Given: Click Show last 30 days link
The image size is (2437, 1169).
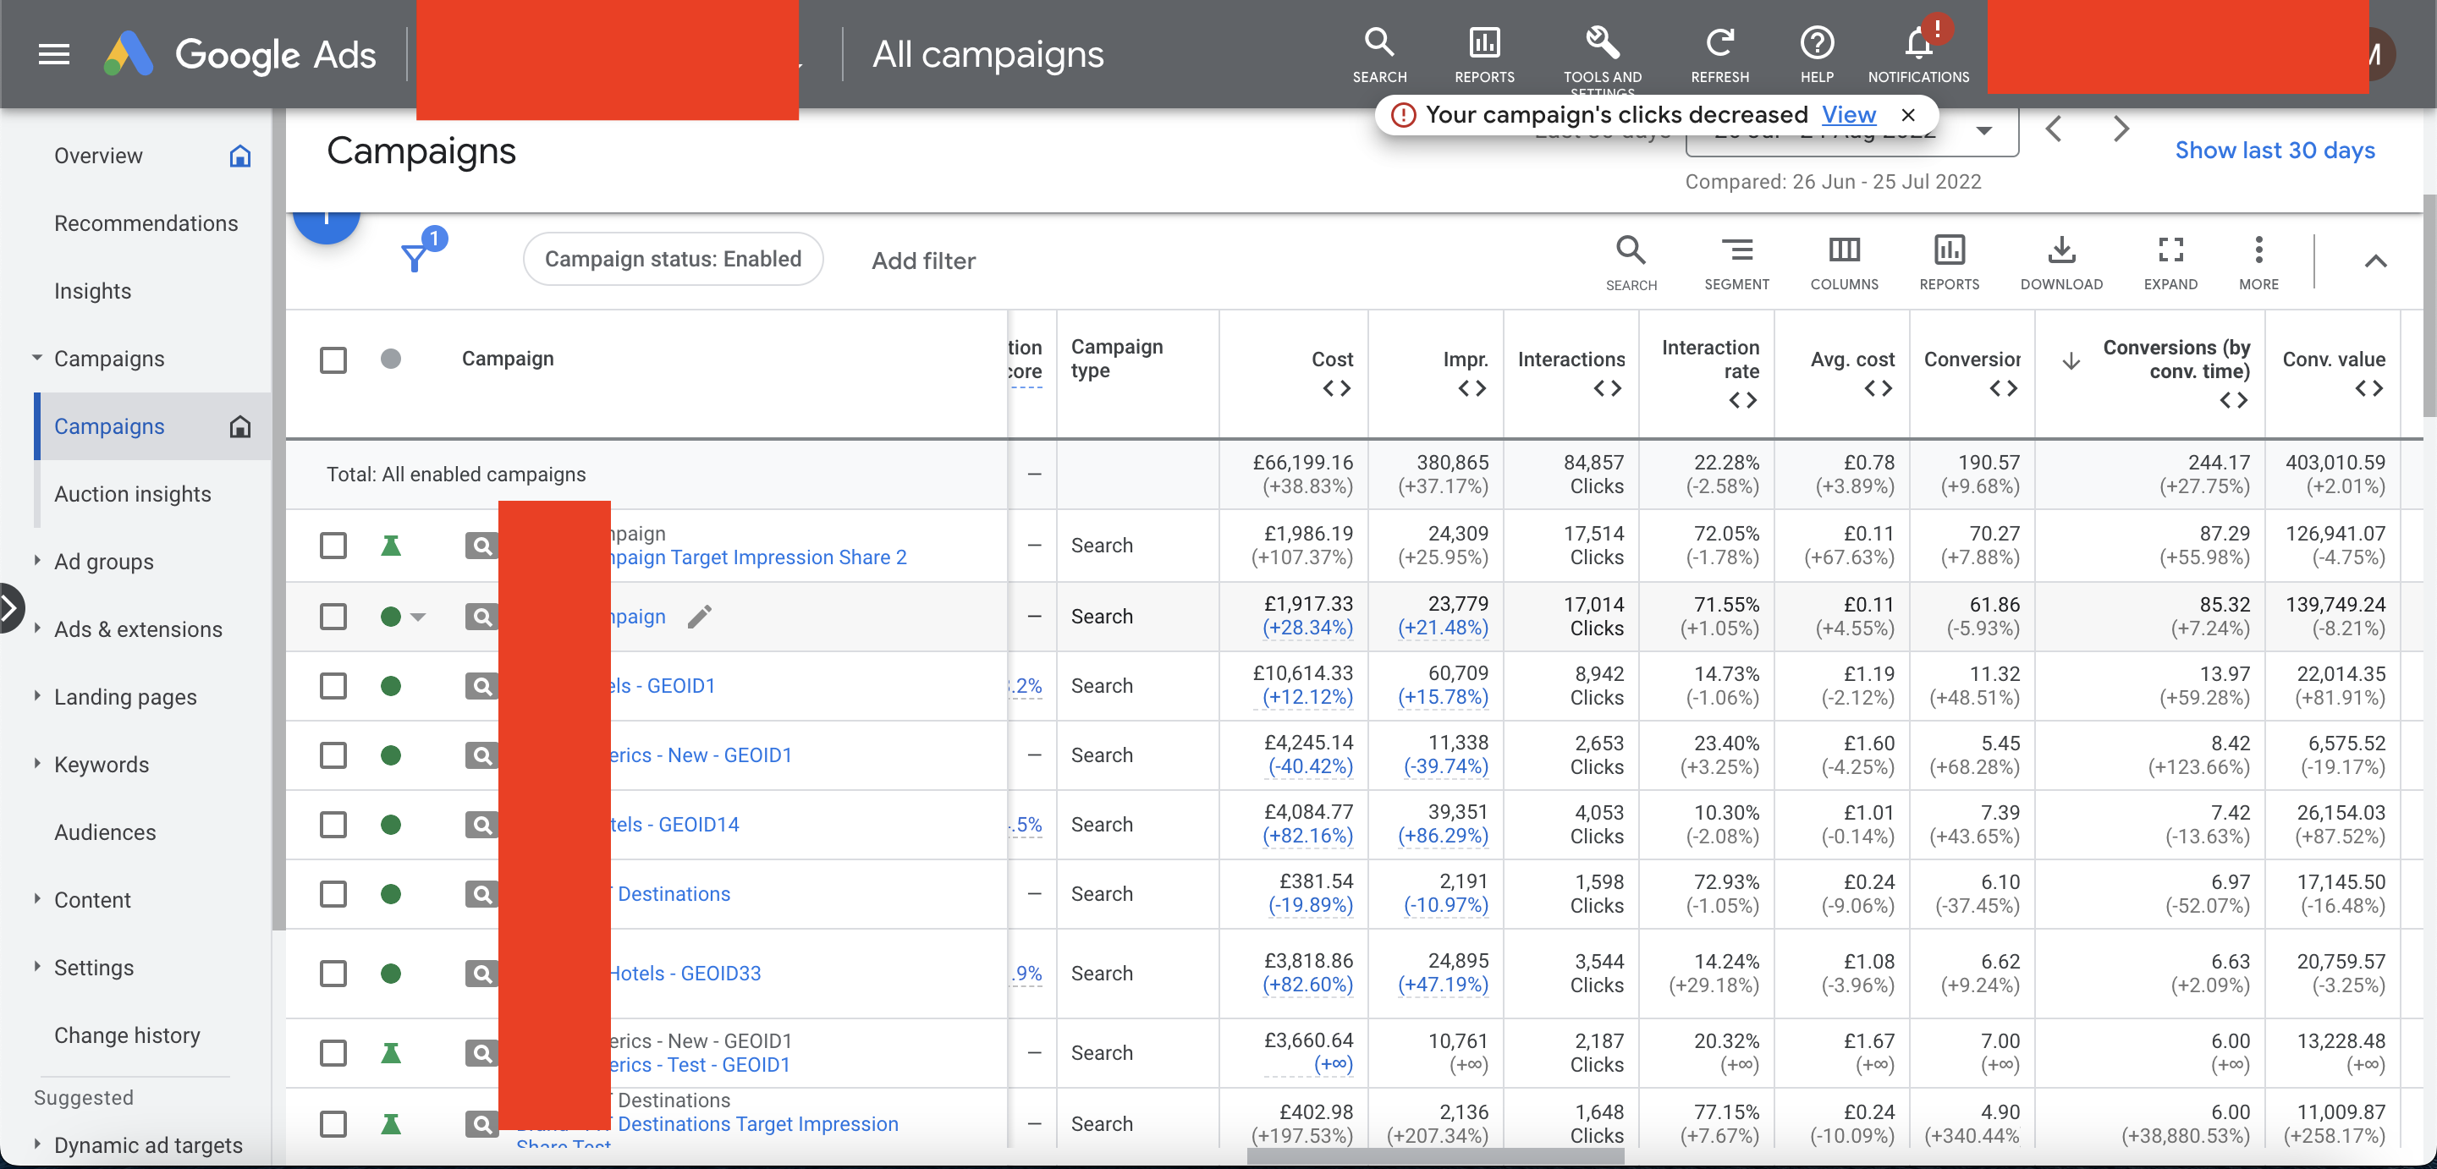Looking at the screenshot, I should pos(2275,151).
